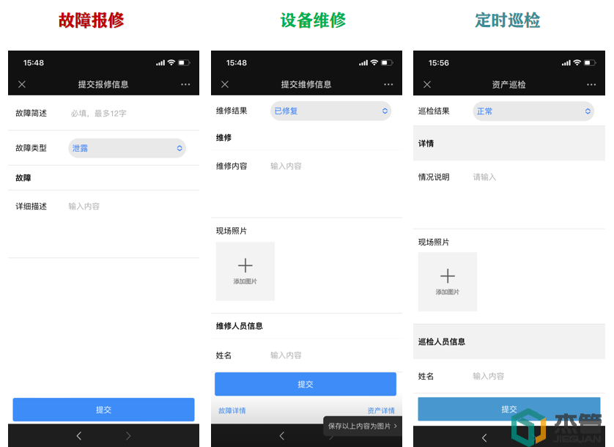Click the 巡检结果 label
Screen dimensions: 614x447
coord(434,111)
